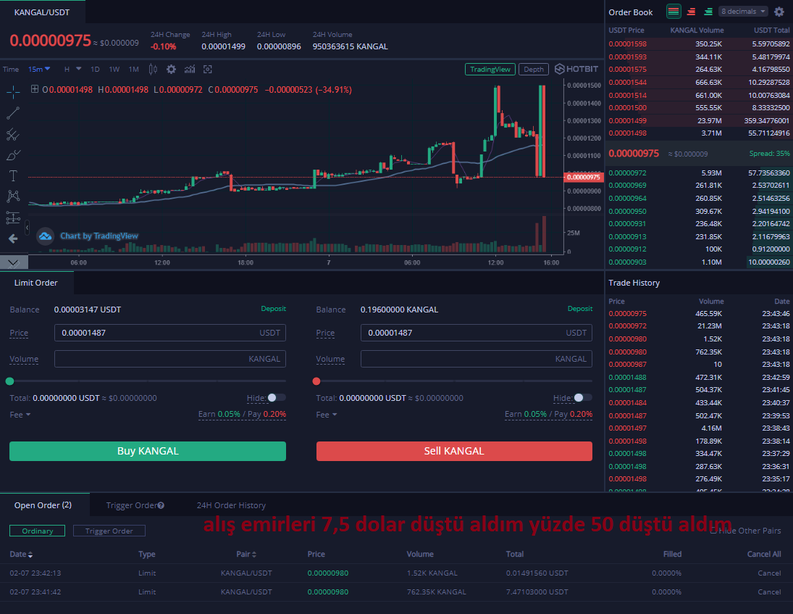
Task: Cancel the 762.35K KANGAL open order
Action: point(768,592)
